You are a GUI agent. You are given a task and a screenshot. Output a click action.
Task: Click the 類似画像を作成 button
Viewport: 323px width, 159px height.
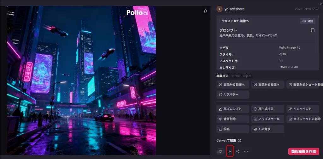pyautogui.click(x=304, y=151)
